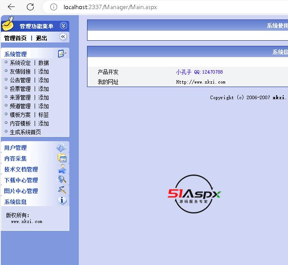Click 添加 next to 友情链接
Viewport: 288px width, 265px height.
pos(44,71)
